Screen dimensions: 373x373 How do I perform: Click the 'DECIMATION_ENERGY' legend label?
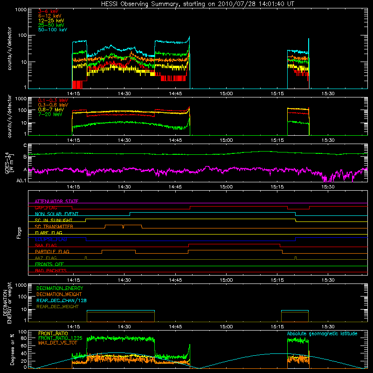pyautogui.click(x=60, y=288)
